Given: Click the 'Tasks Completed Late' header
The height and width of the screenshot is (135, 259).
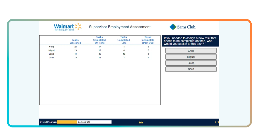Looking at the screenshot, I should pyautogui.click(x=124, y=40).
